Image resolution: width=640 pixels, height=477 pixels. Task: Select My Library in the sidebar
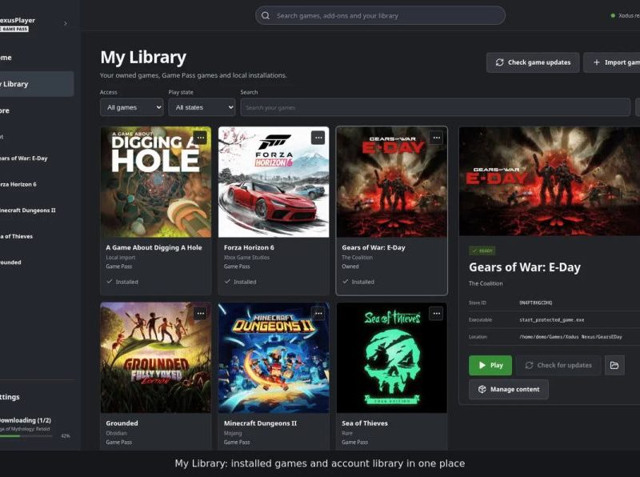click(37, 84)
